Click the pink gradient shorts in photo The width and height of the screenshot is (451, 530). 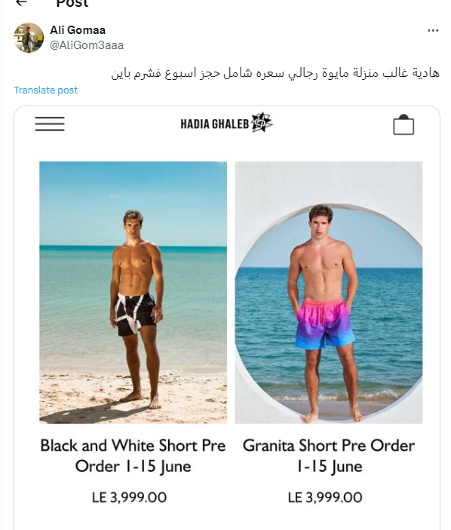(x=324, y=324)
